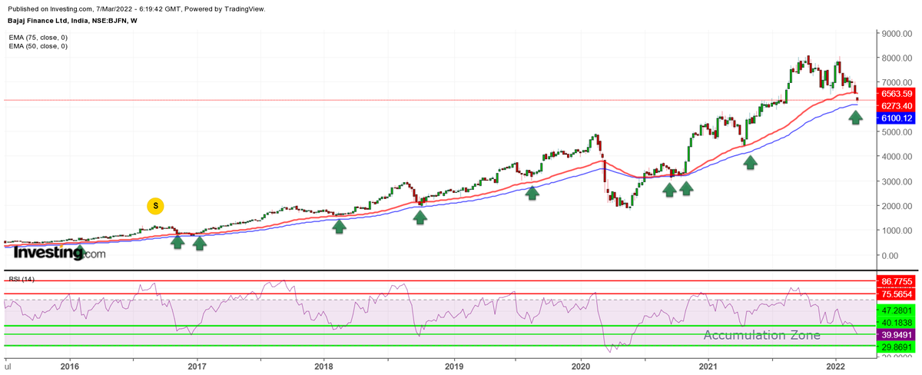The image size is (922, 375).
Task: Click the green 40.1838 RSI level label
Action: [896, 323]
